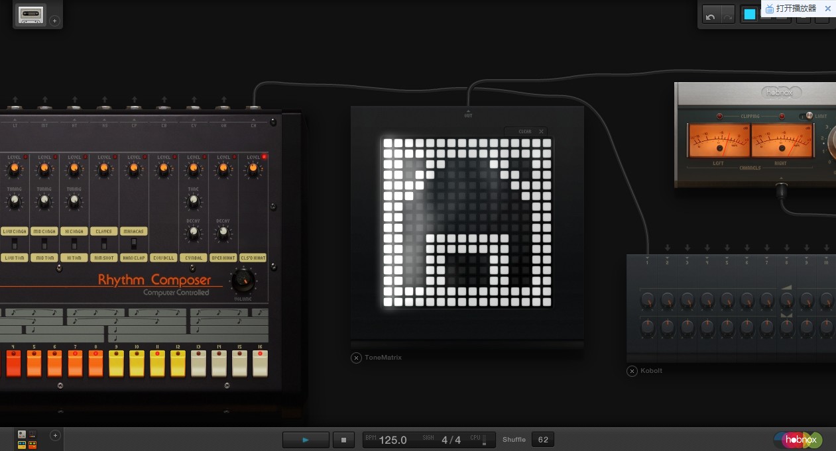The width and height of the screenshot is (836, 451).
Task: Select the blue square view button
Action: pyautogui.click(x=750, y=15)
